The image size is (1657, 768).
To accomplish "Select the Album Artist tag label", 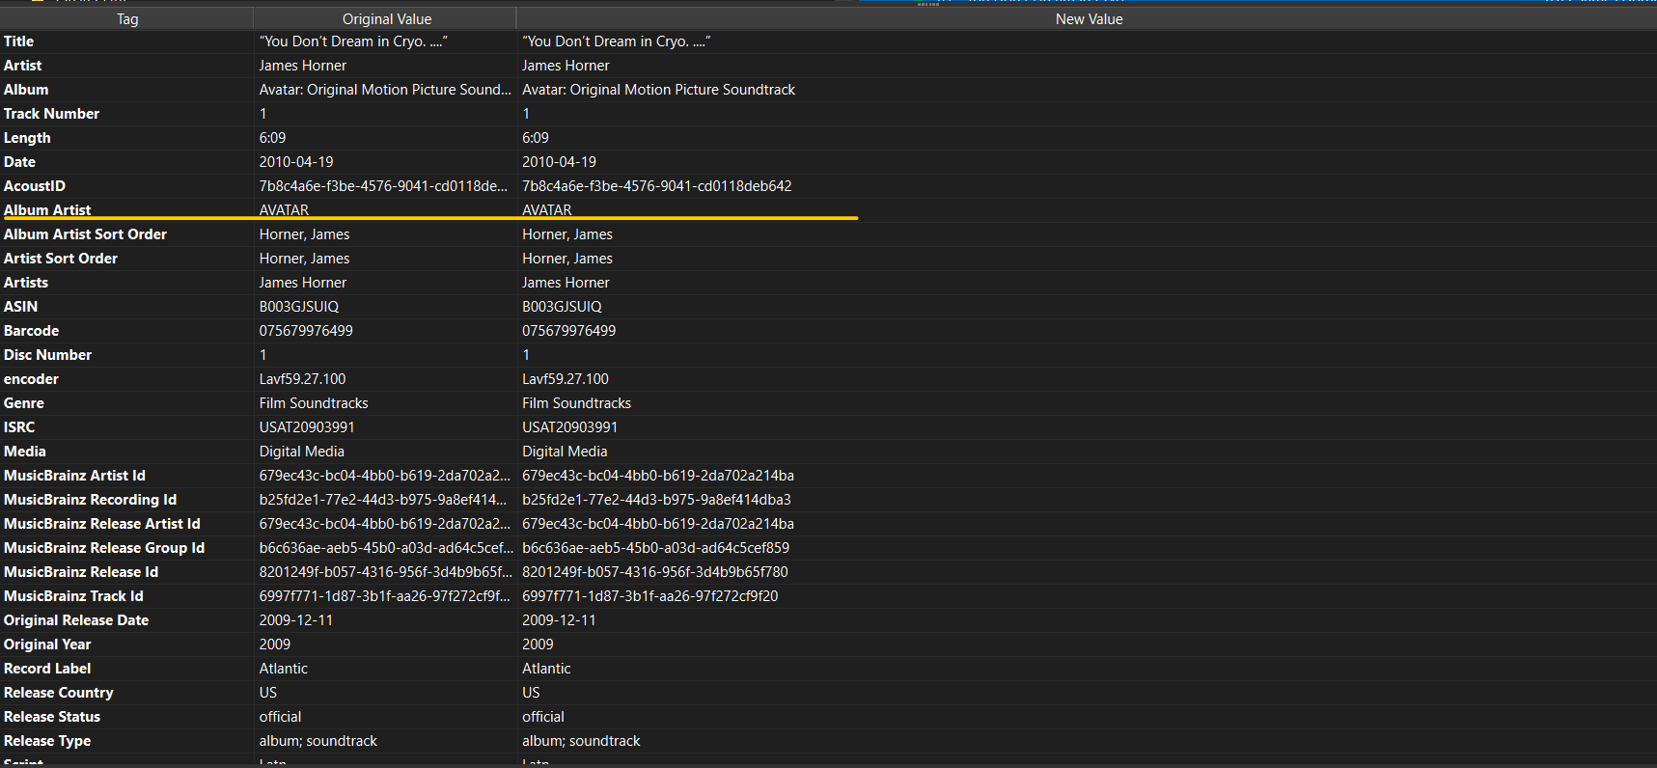I will pos(47,210).
